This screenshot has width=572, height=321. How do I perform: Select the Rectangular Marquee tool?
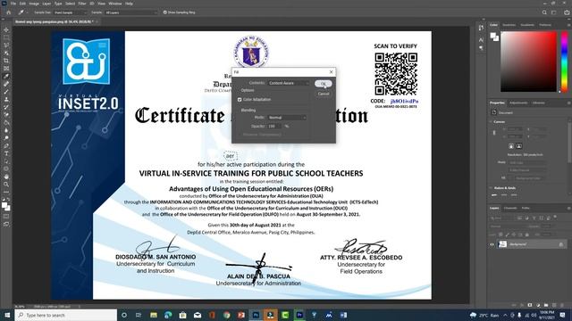pyautogui.click(x=6, y=37)
